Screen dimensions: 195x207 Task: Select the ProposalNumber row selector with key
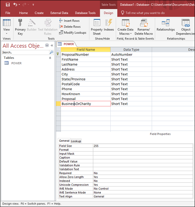(x=58, y=55)
